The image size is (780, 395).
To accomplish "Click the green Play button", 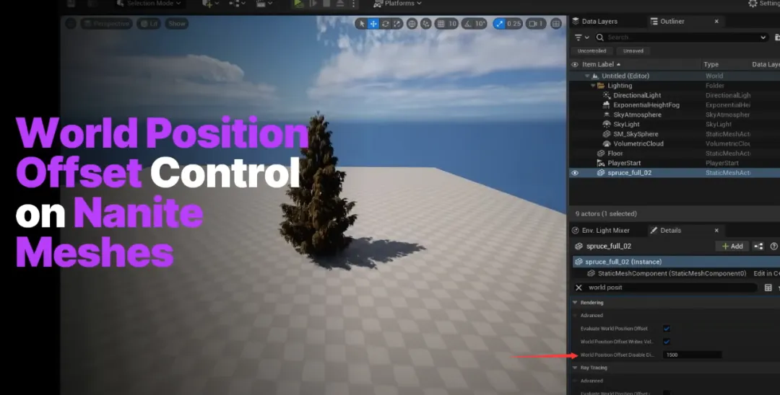I will (298, 4).
